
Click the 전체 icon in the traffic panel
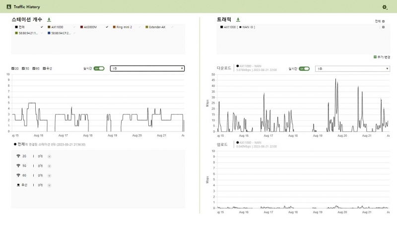pyautogui.click(x=383, y=21)
